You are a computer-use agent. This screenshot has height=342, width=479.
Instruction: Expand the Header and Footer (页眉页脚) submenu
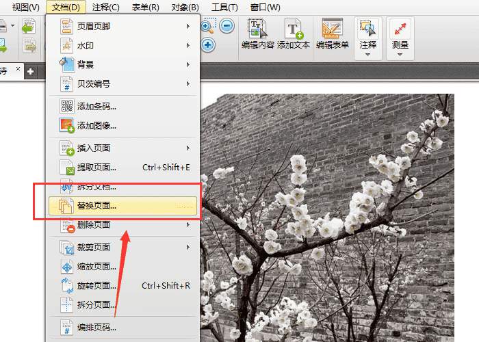tap(122, 26)
